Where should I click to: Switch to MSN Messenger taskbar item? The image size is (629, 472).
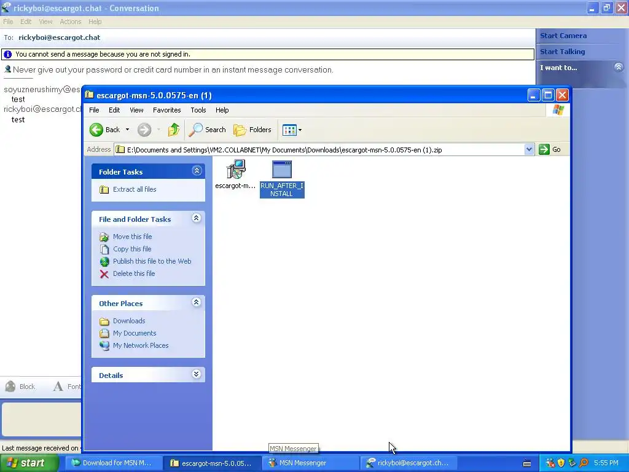point(310,463)
